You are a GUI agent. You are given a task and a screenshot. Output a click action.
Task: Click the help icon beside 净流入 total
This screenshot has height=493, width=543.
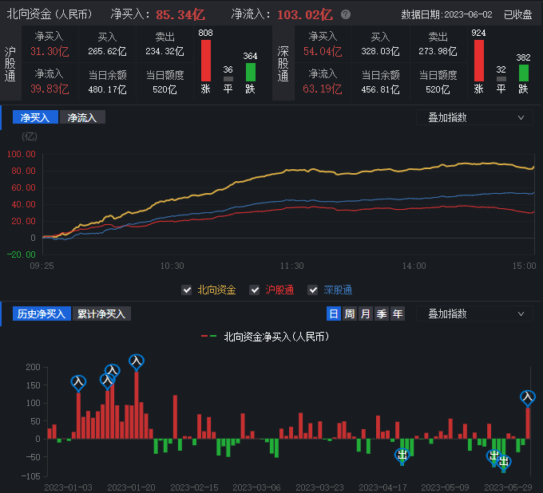[x=345, y=14]
